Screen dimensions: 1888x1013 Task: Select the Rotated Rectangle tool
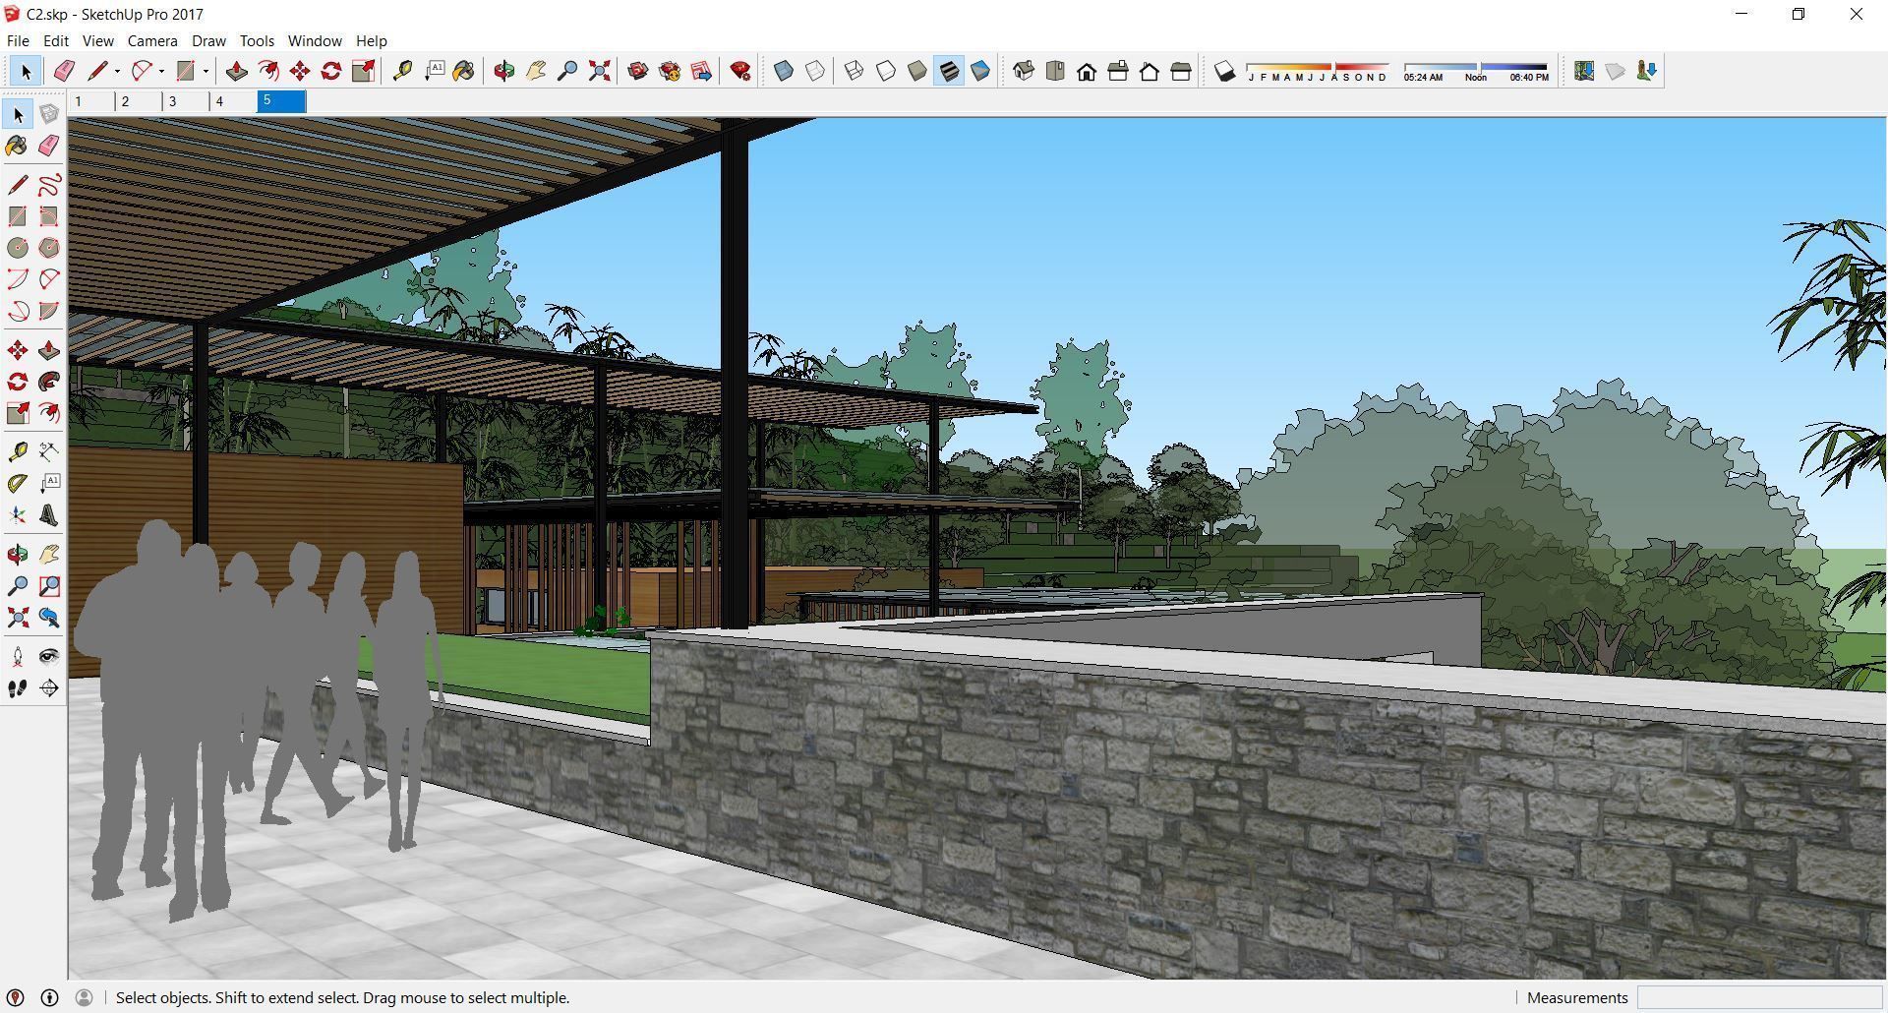[49, 216]
